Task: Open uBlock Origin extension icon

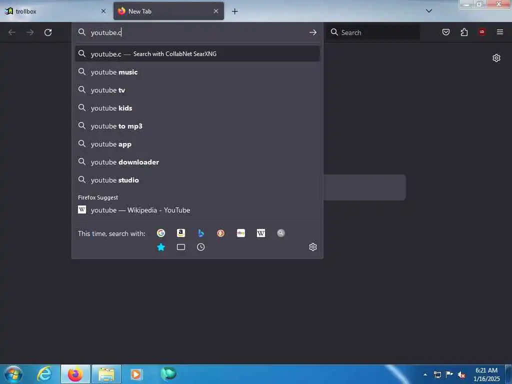Action: [482, 31]
